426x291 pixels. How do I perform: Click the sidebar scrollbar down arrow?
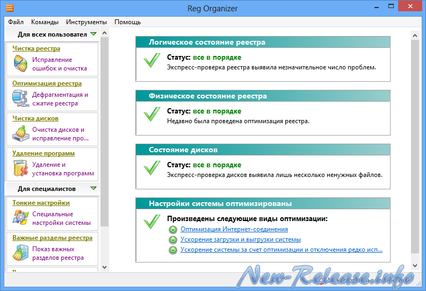click(104, 267)
